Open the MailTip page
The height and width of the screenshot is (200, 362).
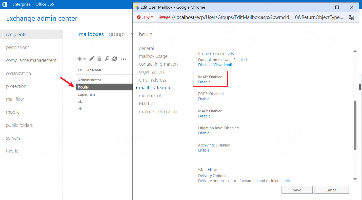click(146, 104)
